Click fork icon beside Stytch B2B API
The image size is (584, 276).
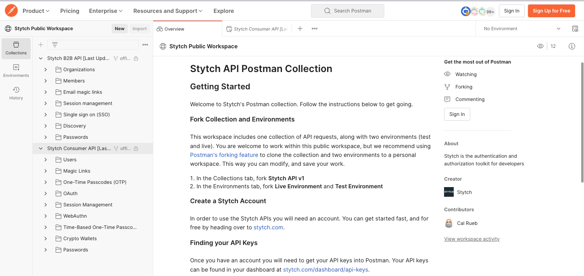(x=116, y=58)
